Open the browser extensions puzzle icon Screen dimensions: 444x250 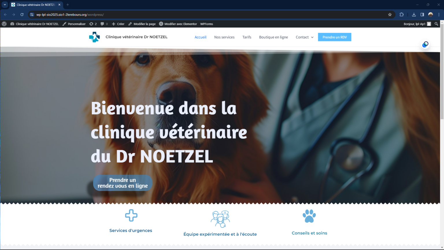click(402, 14)
